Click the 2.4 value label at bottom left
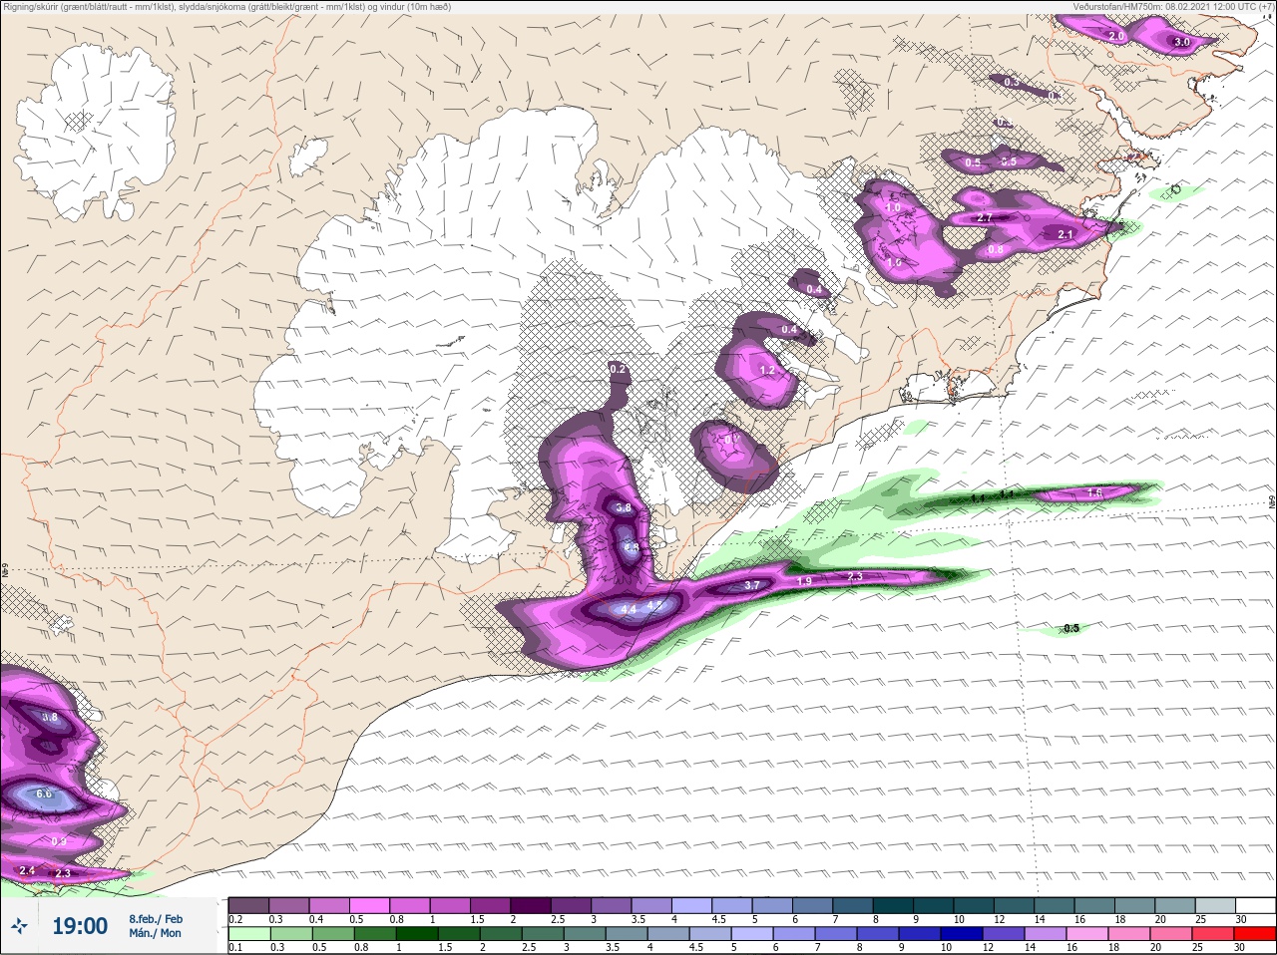 point(27,871)
